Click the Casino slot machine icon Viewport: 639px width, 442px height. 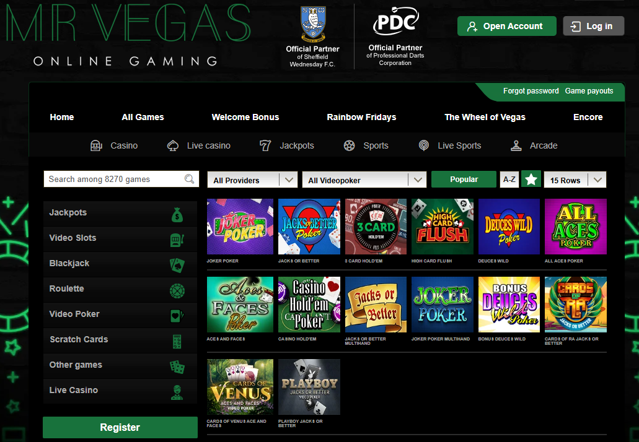[96, 145]
